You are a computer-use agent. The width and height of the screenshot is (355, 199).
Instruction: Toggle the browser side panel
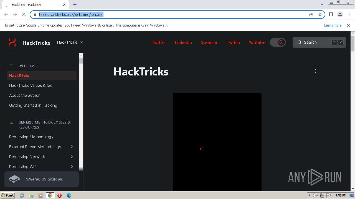[x=331, y=14]
